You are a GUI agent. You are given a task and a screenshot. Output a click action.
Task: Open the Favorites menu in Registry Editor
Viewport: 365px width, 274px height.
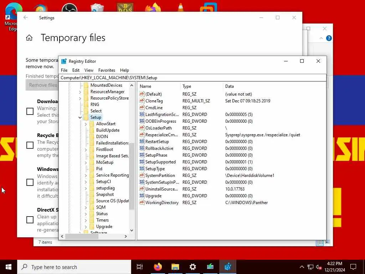107,70
